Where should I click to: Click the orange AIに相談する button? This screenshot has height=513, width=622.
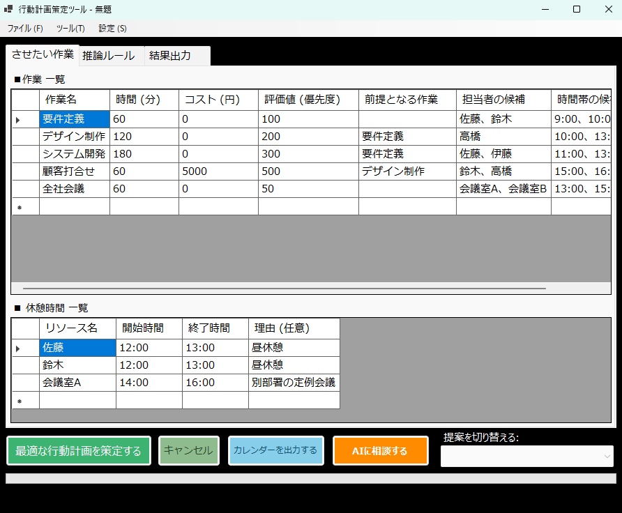[381, 450]
